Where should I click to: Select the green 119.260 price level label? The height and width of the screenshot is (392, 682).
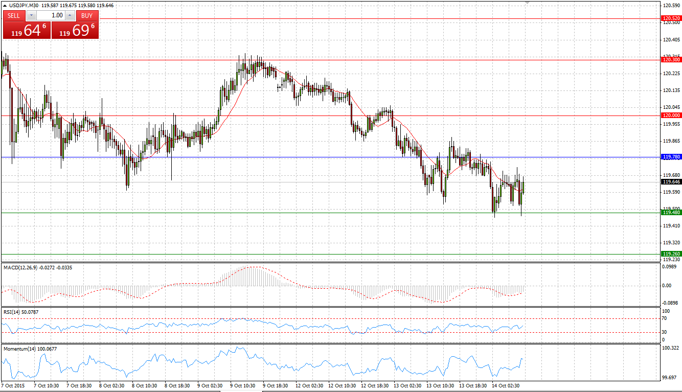click(x=671, y=253)
